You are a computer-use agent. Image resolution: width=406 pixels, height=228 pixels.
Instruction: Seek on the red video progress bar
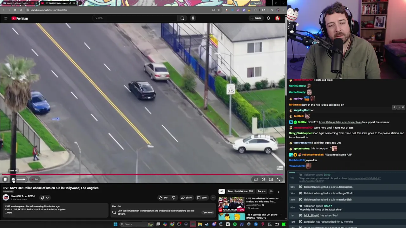[x=142, y=174]
